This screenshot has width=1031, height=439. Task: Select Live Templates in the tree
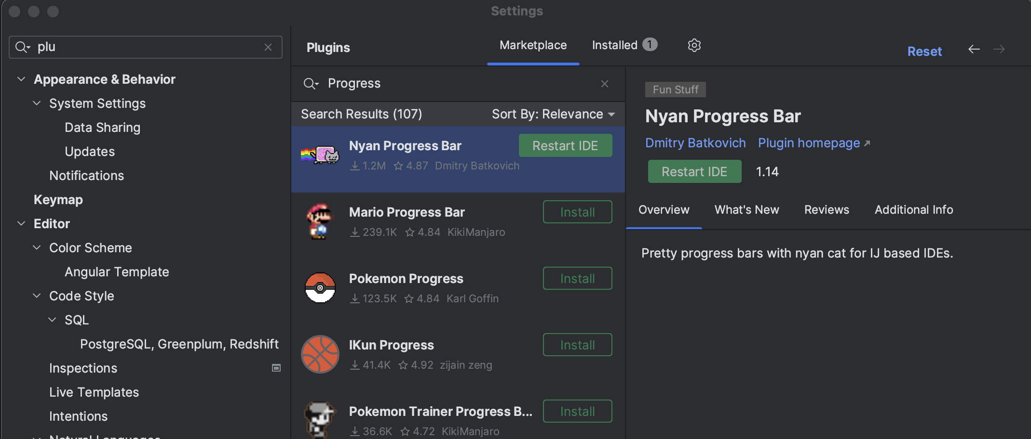94,392
